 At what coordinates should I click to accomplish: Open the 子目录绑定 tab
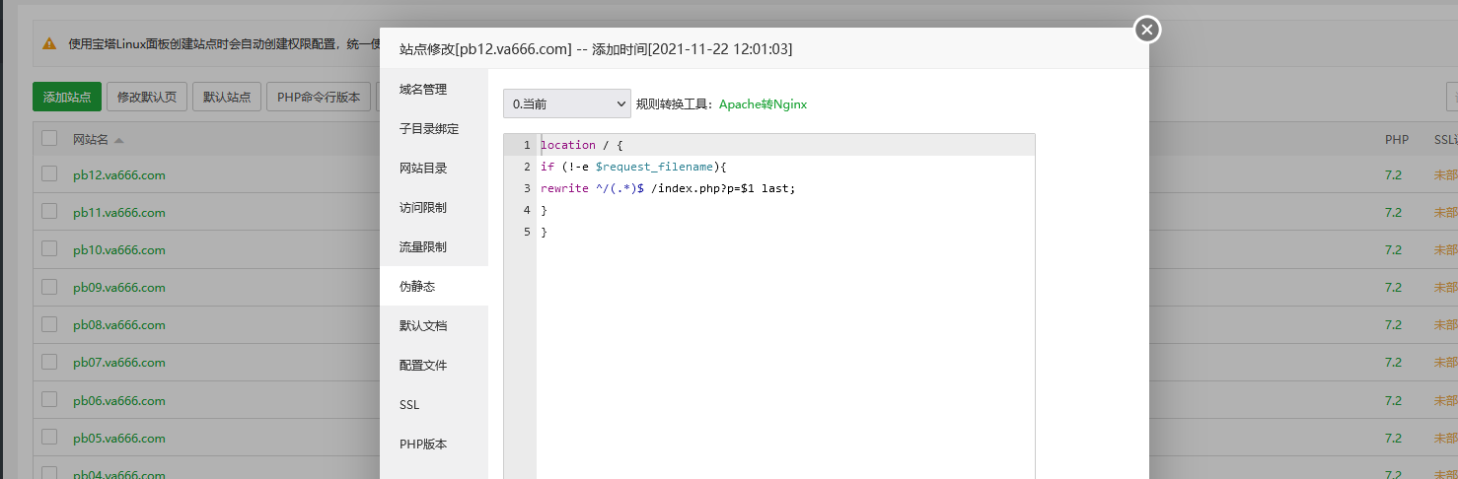434,128
